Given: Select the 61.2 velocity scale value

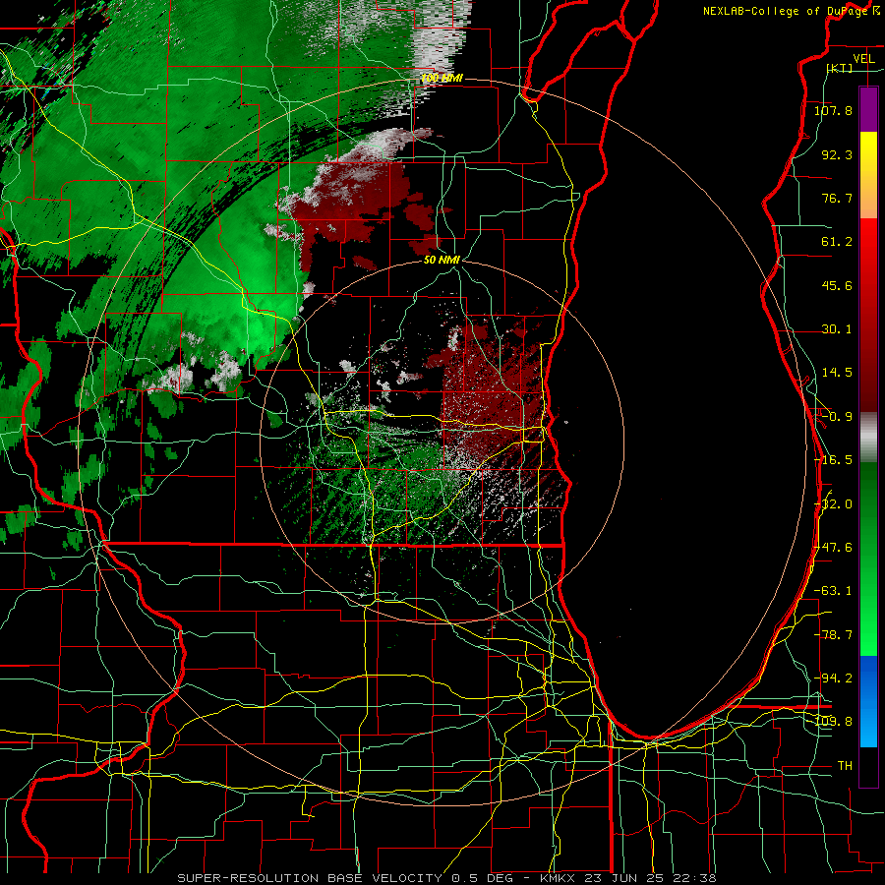Looking at the screenshot, I should (837, 242).
